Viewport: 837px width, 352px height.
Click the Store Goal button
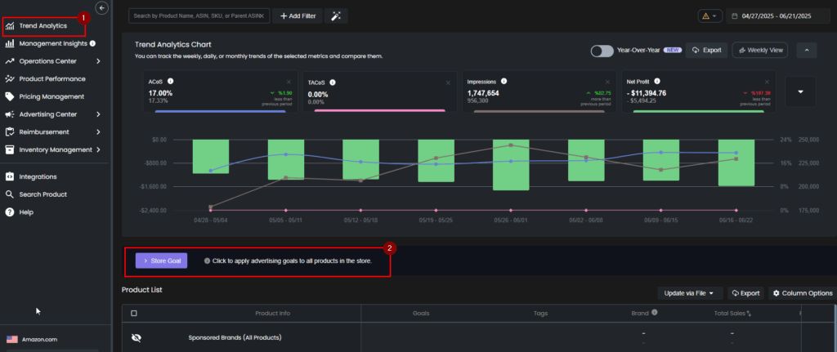click(x=161, y=261)
